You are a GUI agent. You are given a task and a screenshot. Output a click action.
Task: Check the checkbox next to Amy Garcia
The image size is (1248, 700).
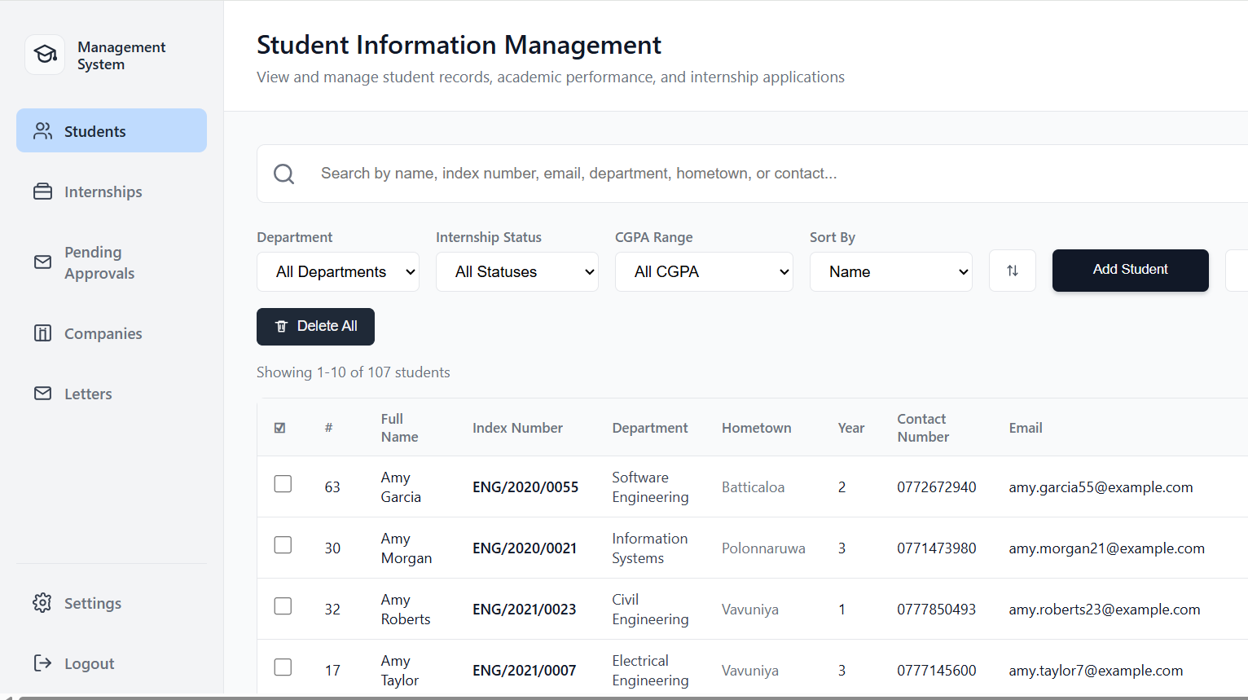click(x=283, y=483)
